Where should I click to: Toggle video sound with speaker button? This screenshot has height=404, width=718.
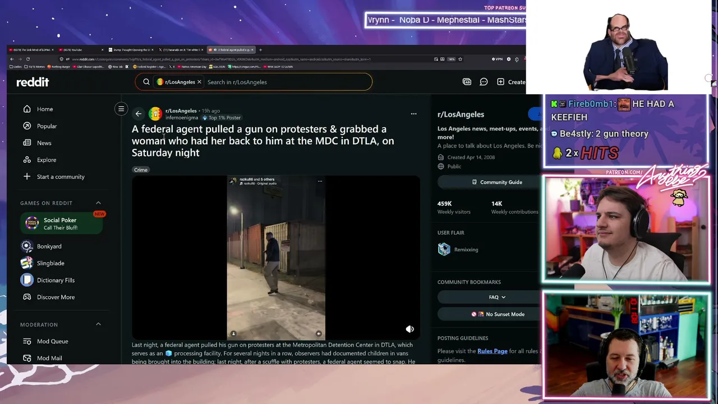(x=409, y=329)
